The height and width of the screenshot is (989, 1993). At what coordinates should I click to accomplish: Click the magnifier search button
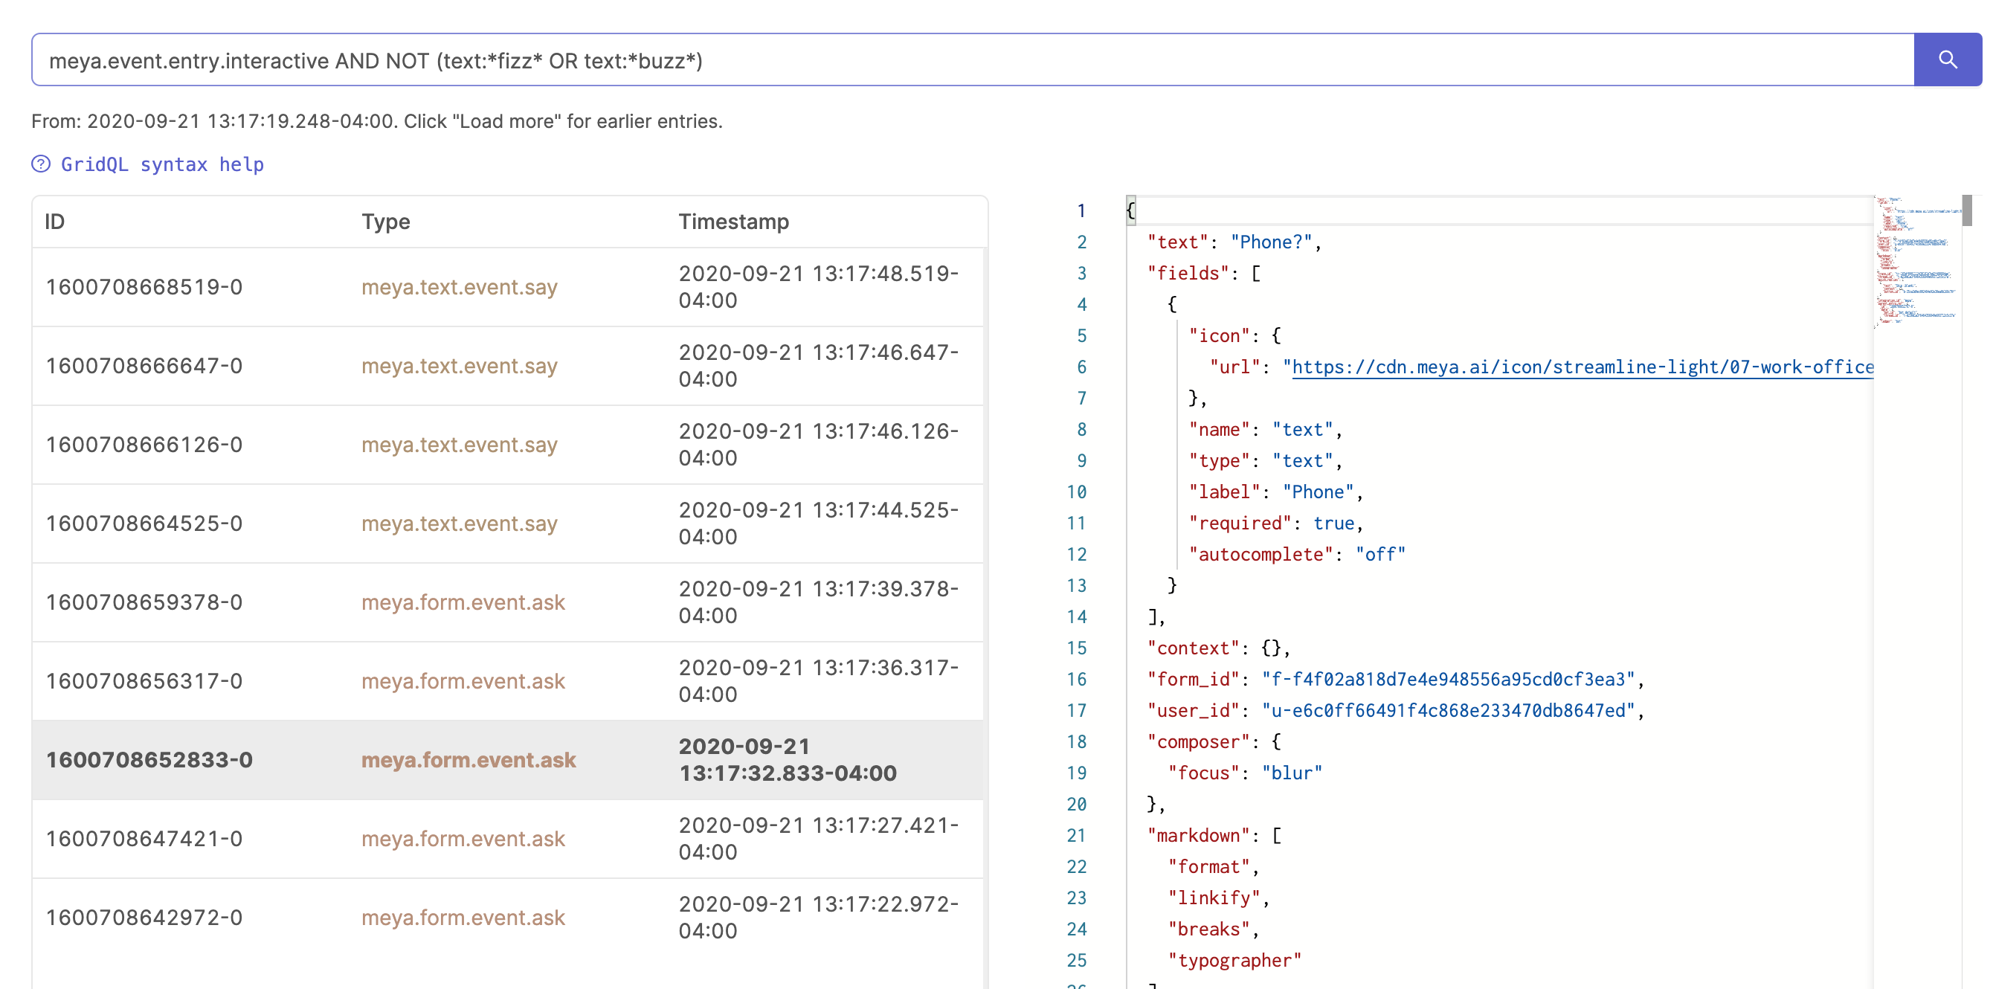[x=1947, y=59]
